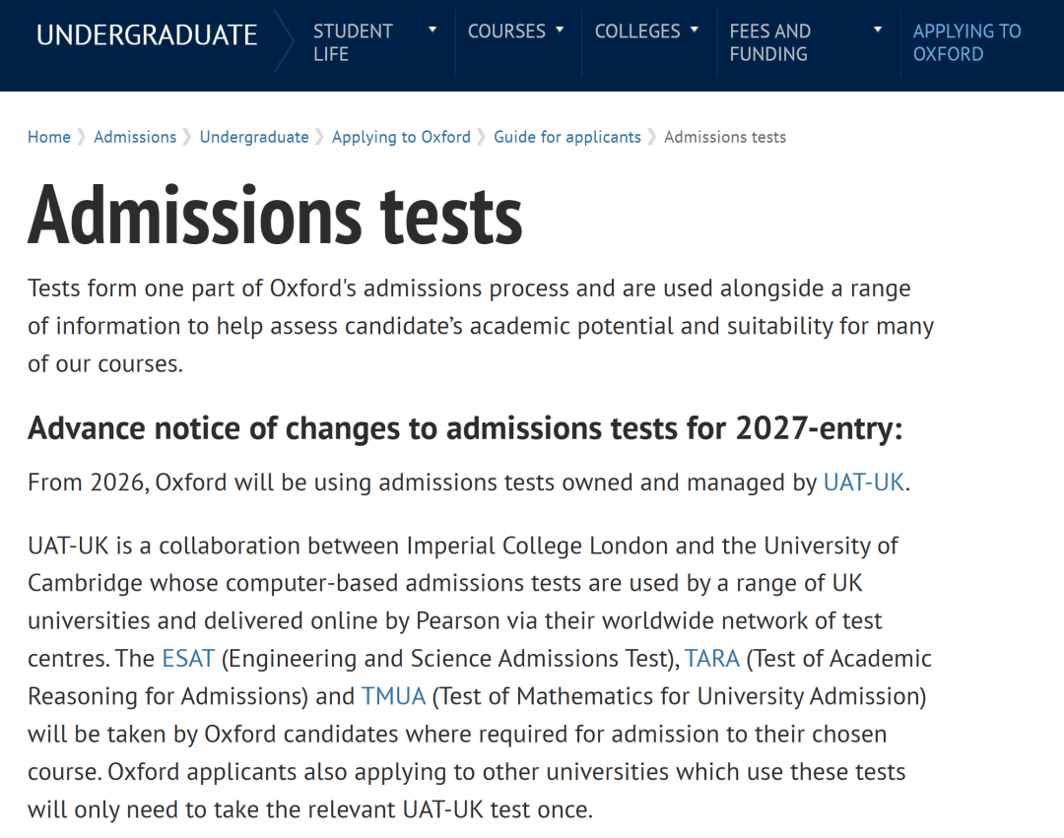This screenshot has height=838, width=1064.
Task: Expand the Courses dropdown arrow
Action: tap(560, 31)
